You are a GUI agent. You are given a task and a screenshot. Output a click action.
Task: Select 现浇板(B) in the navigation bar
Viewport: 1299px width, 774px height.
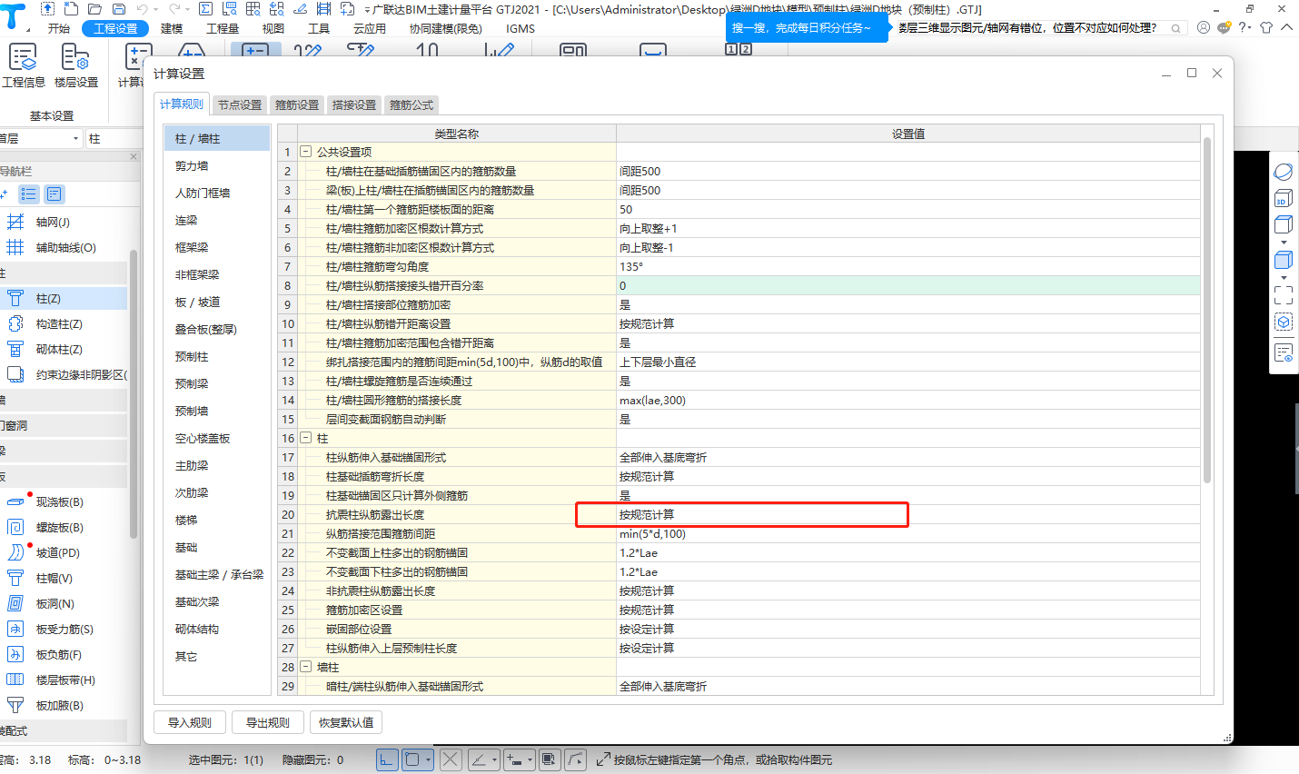point(64,501)
